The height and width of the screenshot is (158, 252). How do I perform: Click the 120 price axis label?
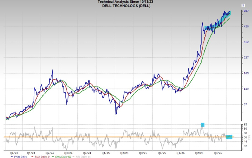(246, 89)
